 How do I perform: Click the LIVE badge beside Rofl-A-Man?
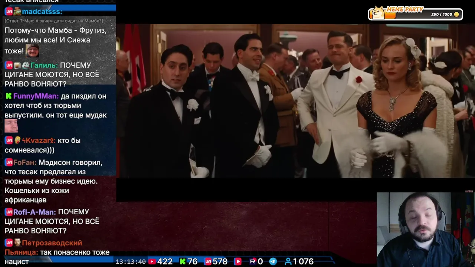[x=9, y=212]
